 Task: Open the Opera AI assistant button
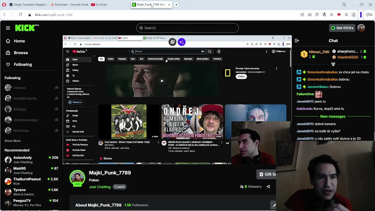tap(369, 15)
